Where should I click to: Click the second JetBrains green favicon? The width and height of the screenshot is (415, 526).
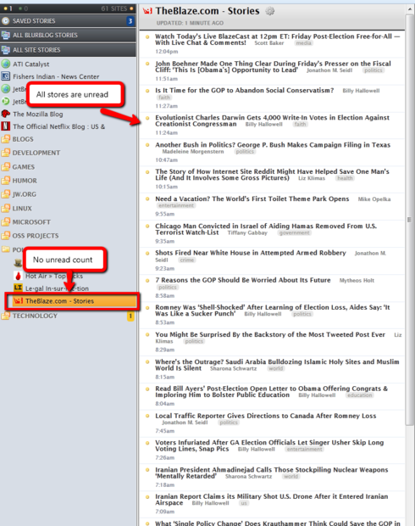coord(6,101)
